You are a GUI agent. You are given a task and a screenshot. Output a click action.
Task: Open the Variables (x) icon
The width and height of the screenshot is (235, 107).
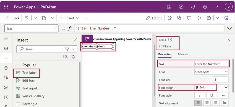click(6, 97)
